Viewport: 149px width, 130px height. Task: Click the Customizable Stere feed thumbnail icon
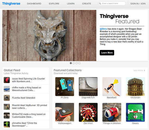tap(7, 115)
